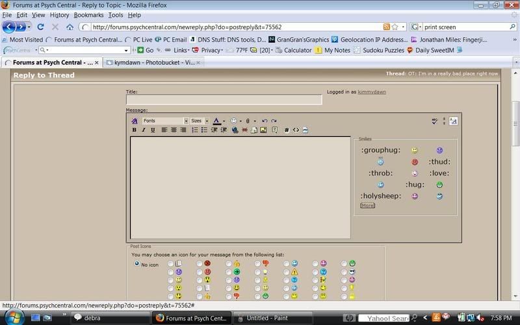
Task: Redo the last edit in the editor
Action: coord(274,121)
